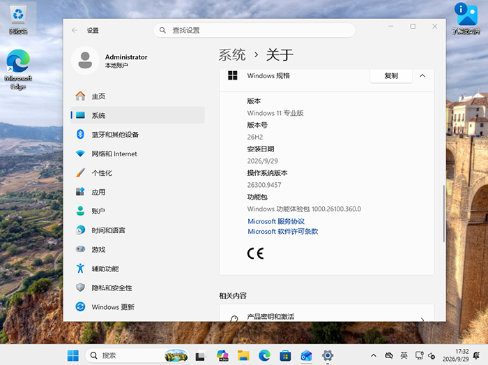This screenshot has width=488, height=365.
Task: Click the install date 2026/9/29 value
Action: tap(262, 161)
